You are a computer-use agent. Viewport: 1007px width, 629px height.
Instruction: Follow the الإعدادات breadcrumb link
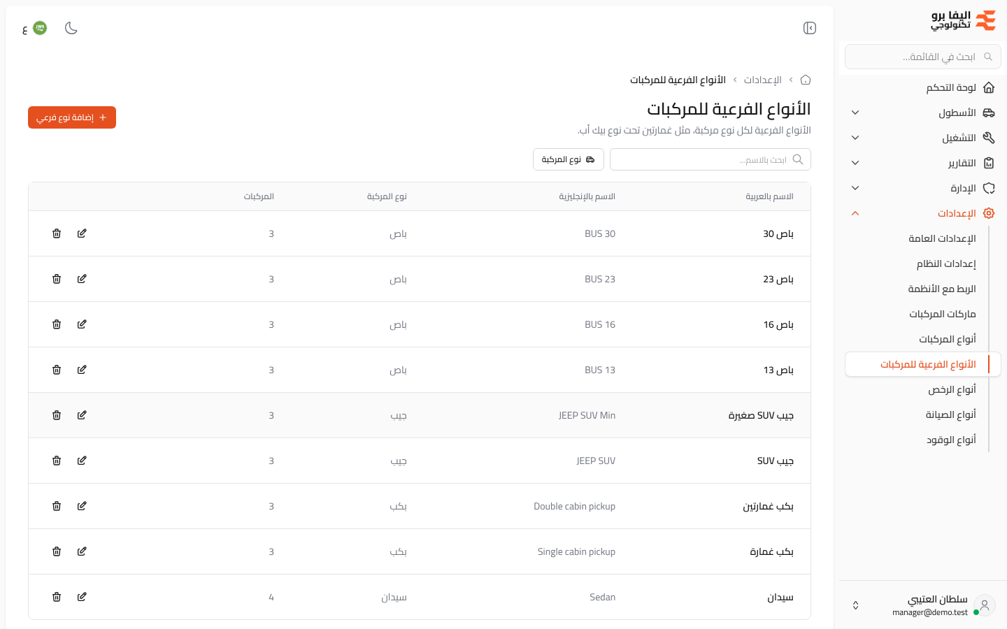(x=762, y=80)
